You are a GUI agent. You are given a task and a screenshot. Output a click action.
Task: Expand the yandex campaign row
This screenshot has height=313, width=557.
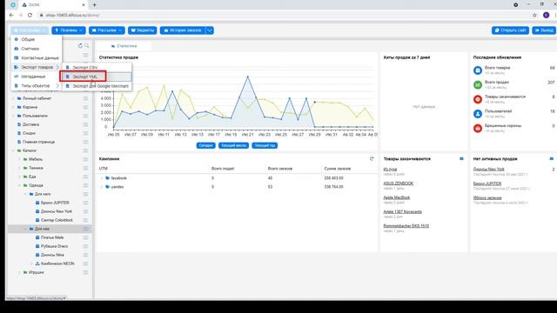pos(102,187)
